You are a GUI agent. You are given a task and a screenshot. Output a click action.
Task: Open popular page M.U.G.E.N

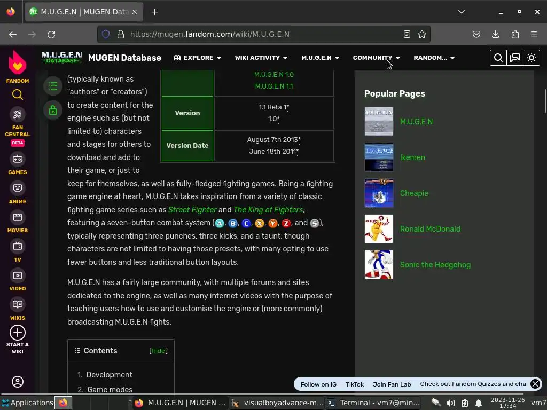tap(416, 122)
